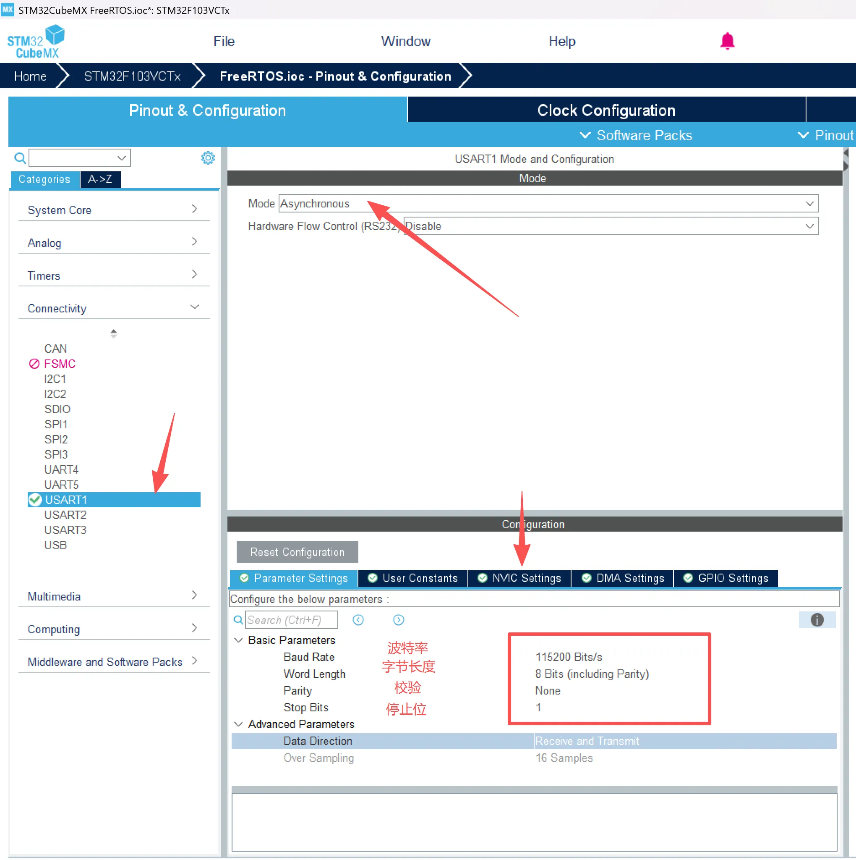Viewport: 856px width, 860px height.
Task: Open the Mode Asynchronous dropdown
Action: coord(809,203)
